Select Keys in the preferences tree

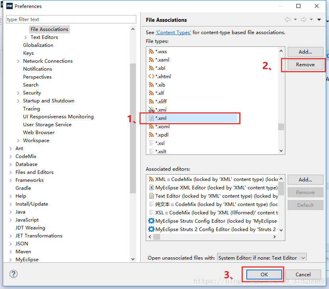click(28, 53)
